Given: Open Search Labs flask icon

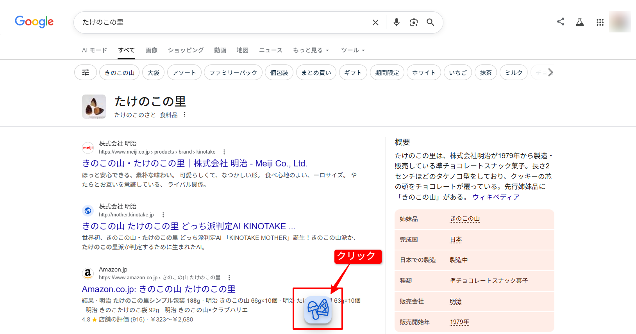Looking at the screenshot, I should (x=580, y=22).
